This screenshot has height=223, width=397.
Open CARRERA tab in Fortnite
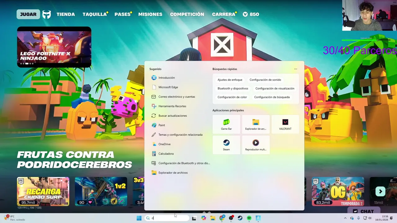[x=224, y=14]
